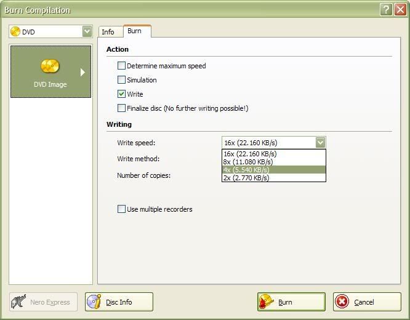Viewport: 410px width, 320px height.
Task: Open Disc Info button
Action: click(x=119, y=302)
